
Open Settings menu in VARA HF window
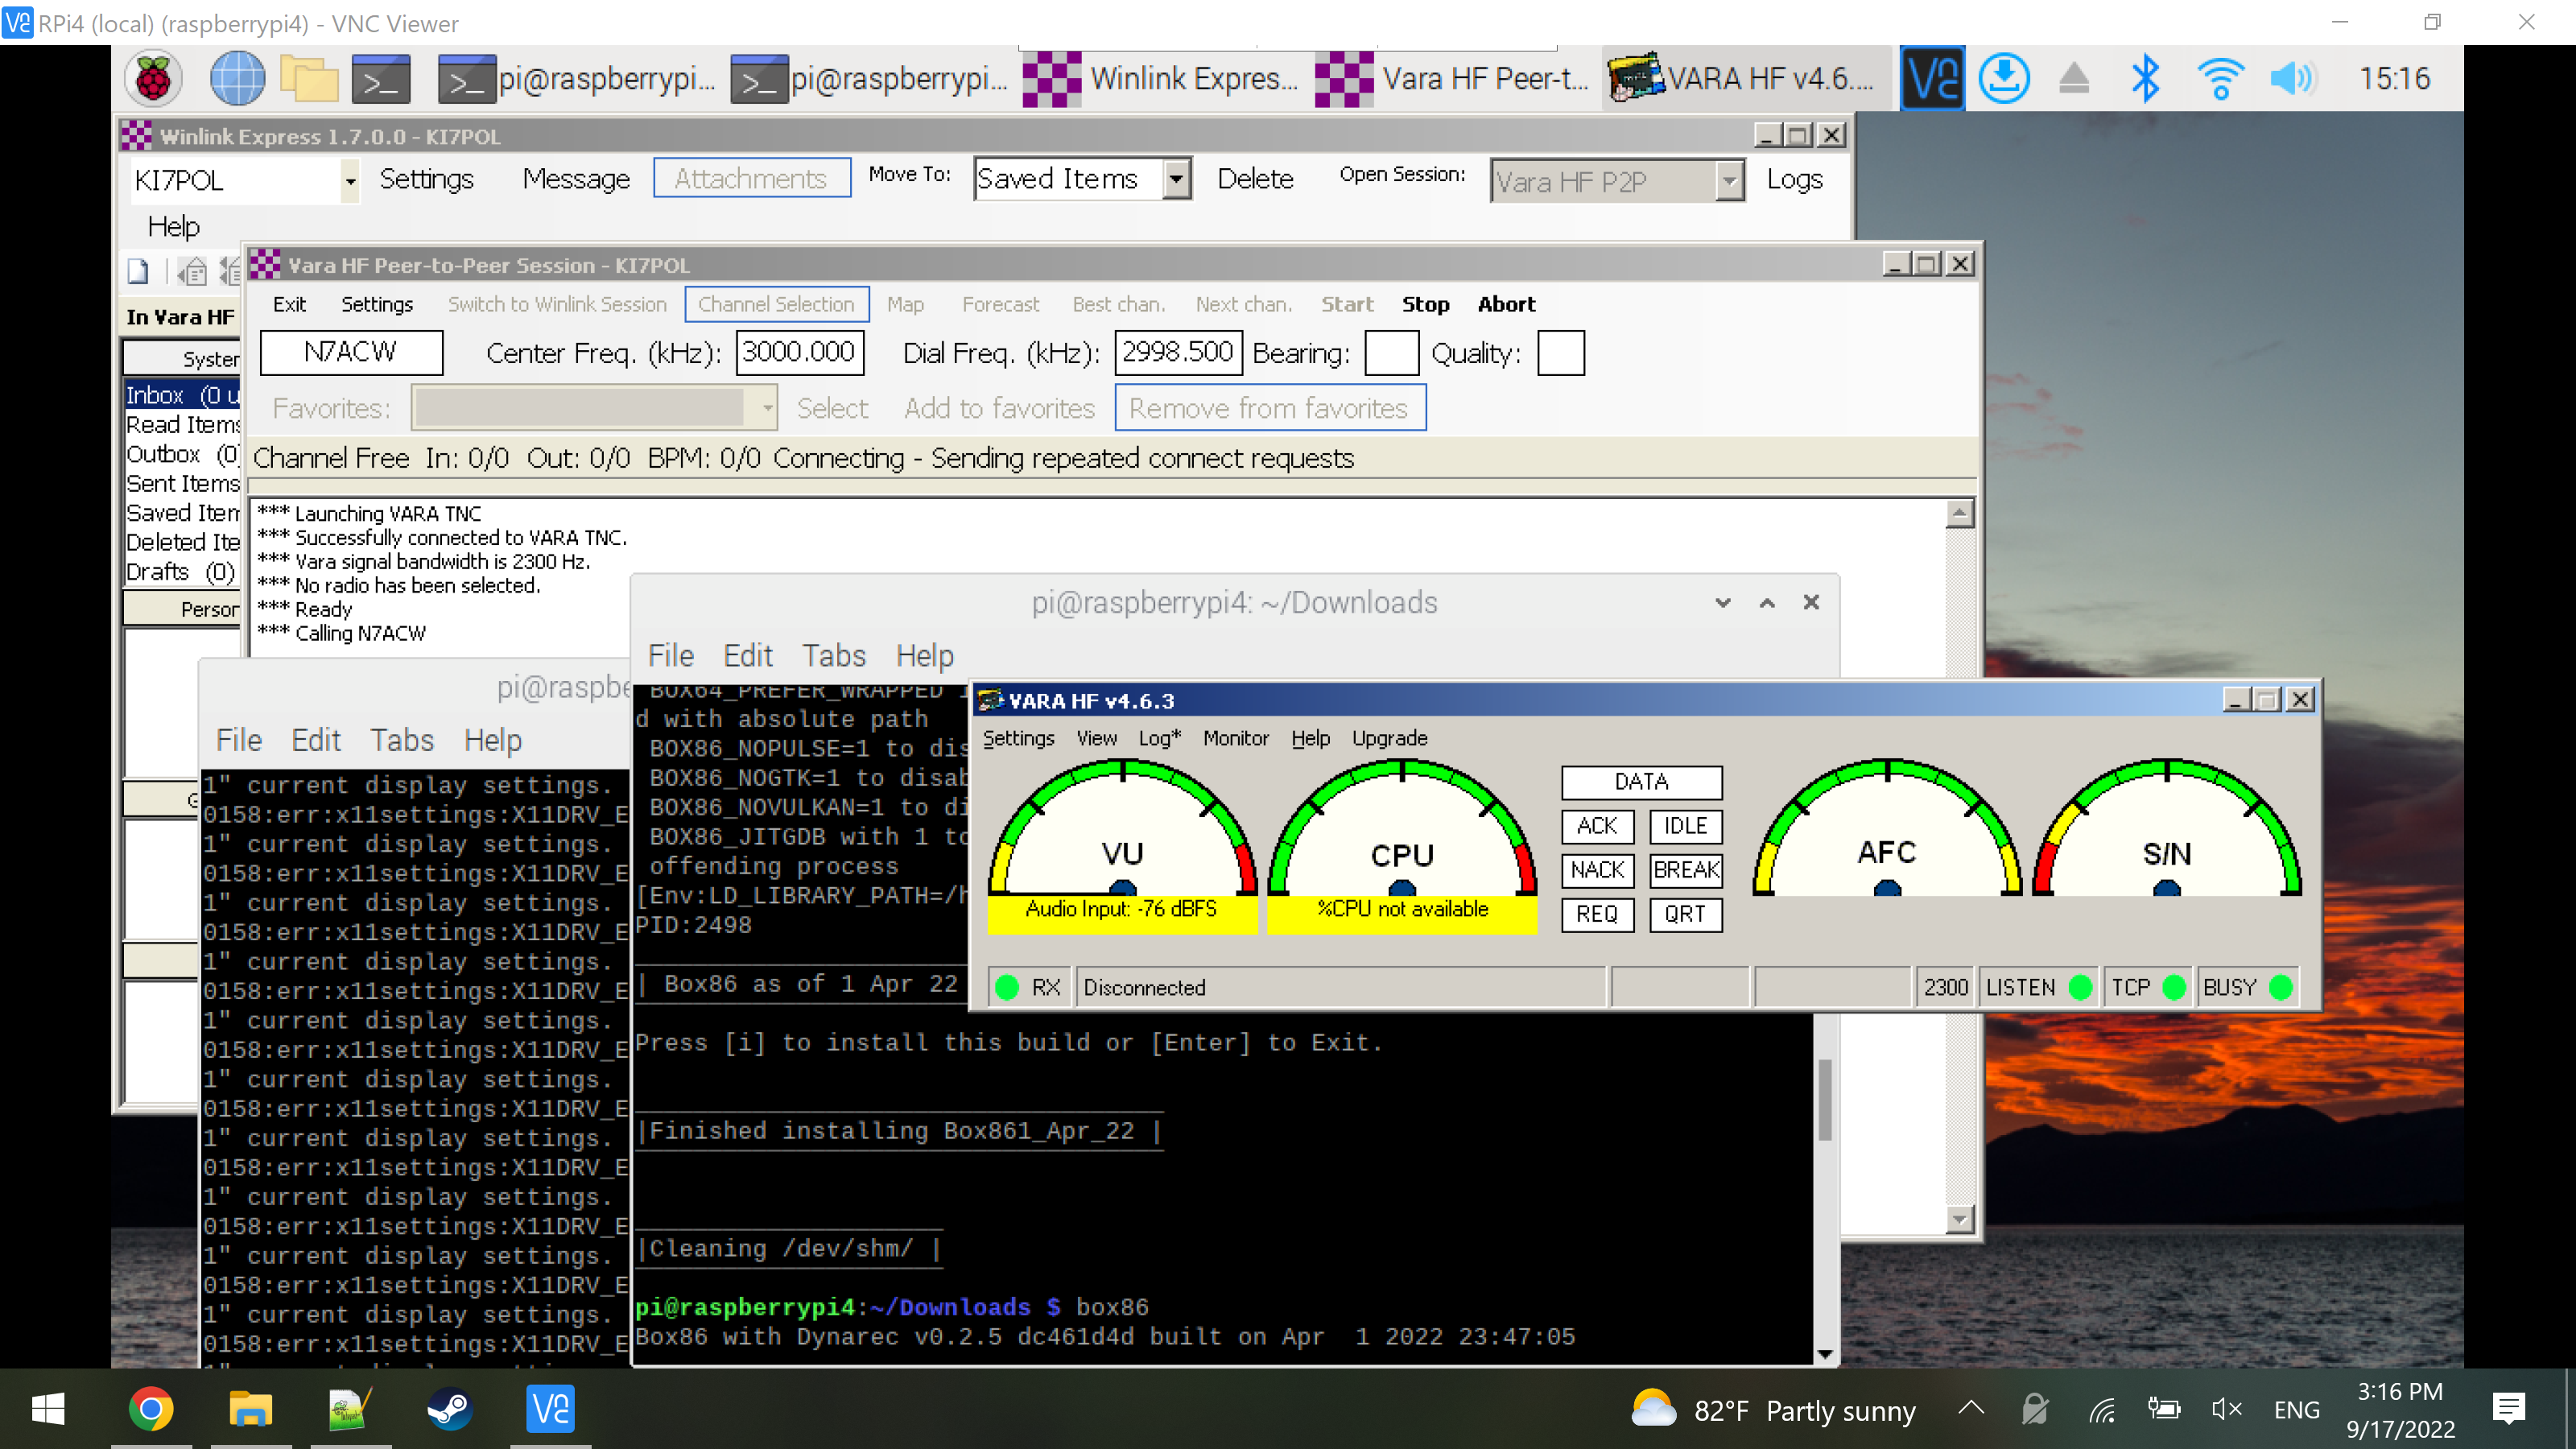(1018, 738)
